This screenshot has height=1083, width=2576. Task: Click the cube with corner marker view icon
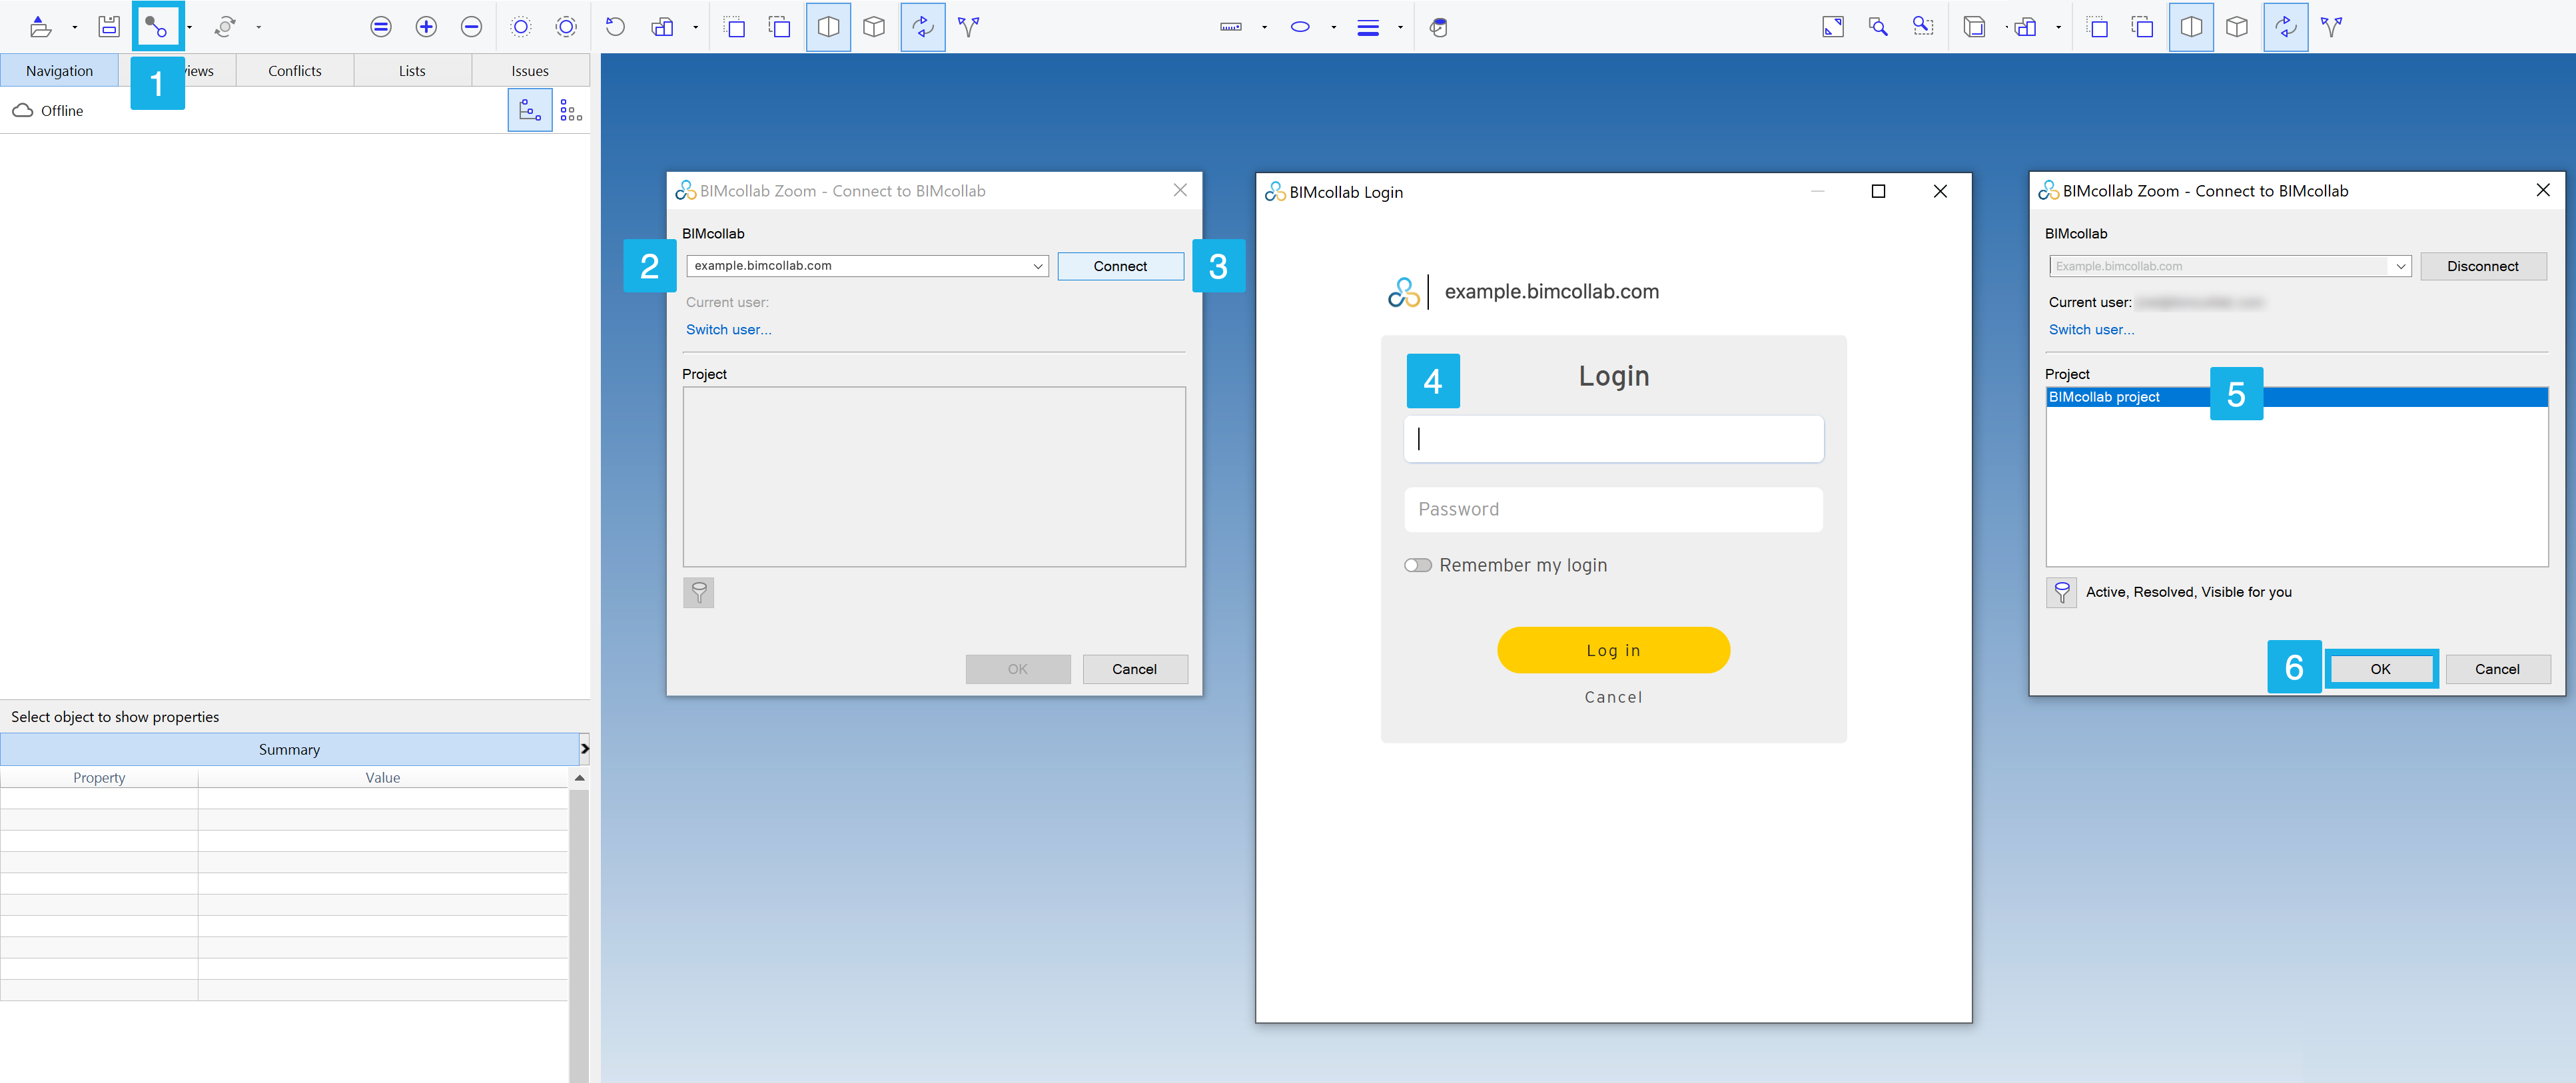1974,27
